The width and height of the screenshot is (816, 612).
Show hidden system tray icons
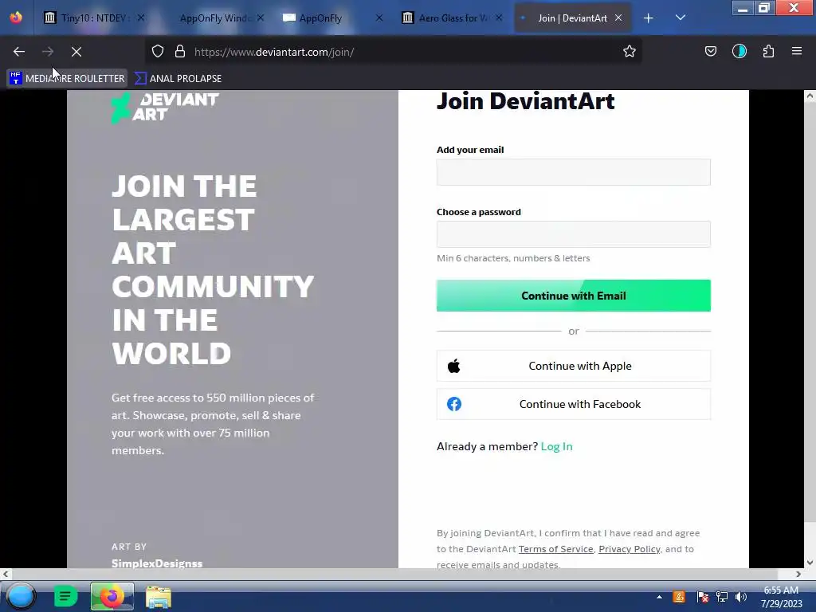659,598
